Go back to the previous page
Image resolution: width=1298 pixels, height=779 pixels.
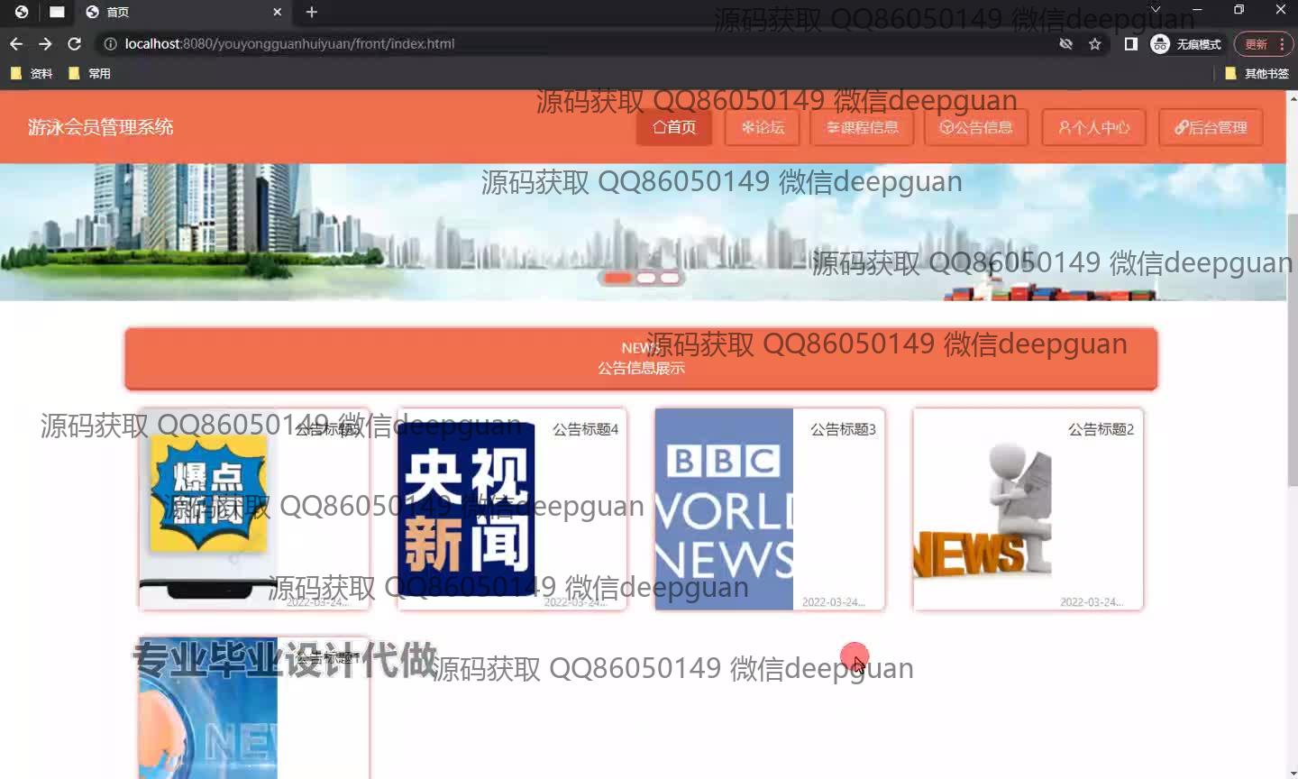click(x=15, y=43)
